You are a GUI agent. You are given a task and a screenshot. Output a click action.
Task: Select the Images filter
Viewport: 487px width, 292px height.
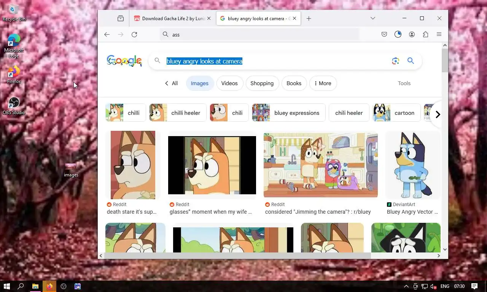tap(200, 83)
